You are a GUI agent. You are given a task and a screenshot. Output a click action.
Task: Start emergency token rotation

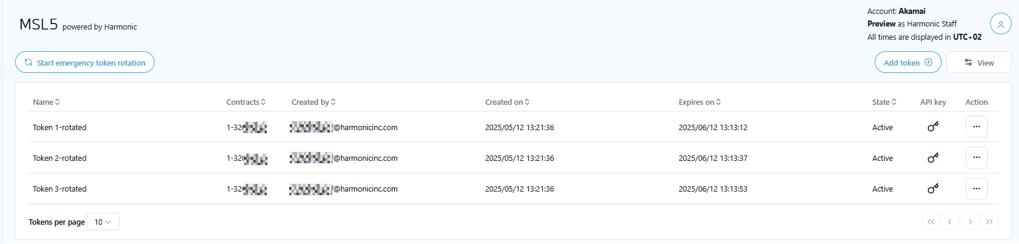85,63
